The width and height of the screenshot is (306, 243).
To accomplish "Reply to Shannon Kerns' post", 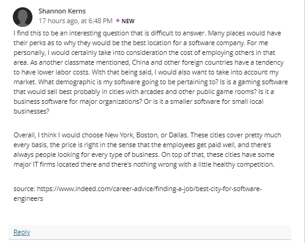I will point(21,232).
